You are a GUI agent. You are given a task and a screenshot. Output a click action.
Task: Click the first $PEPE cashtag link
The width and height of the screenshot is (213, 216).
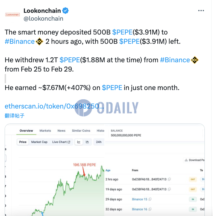pos(122,32)
